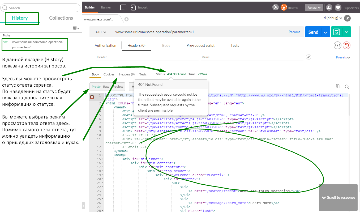The image size is (360, 212).
Task: Open a new window with the plus-window icon
Action: pyautogui.click(x=123, y=7)
